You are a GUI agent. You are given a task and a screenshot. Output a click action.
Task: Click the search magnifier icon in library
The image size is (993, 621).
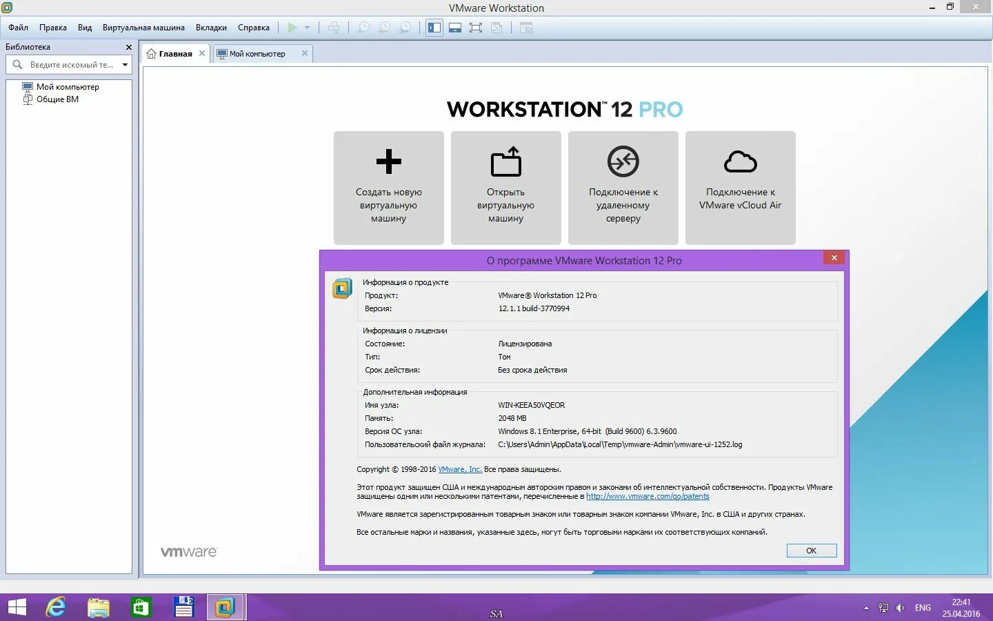point(18,65)
